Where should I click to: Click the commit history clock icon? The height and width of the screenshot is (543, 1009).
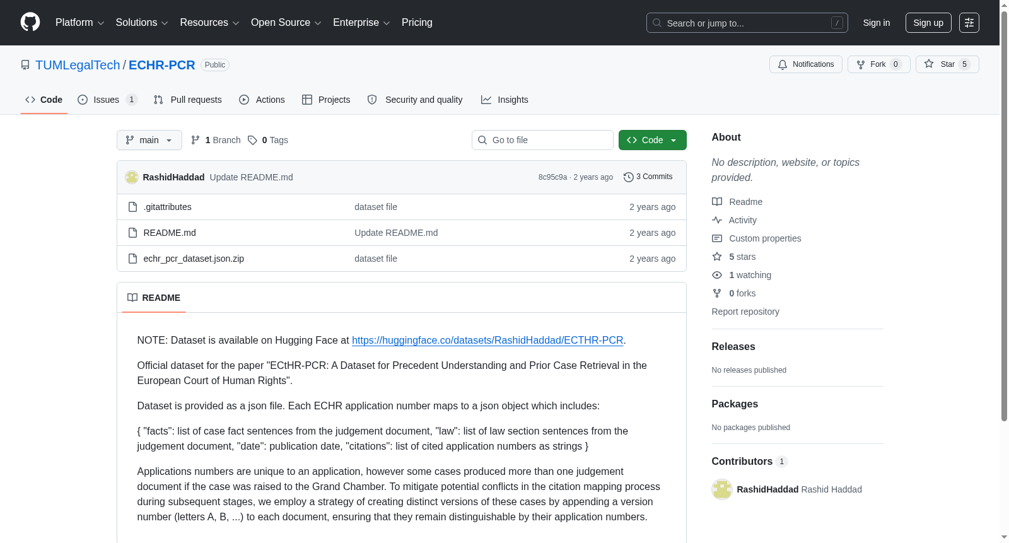628,177
